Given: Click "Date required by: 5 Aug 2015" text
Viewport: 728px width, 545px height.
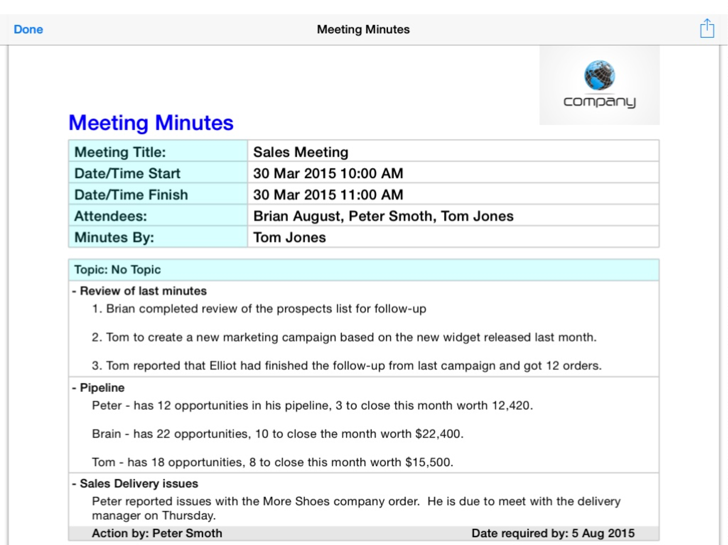Looking at the screenshot, I should (x=553, y=533).
